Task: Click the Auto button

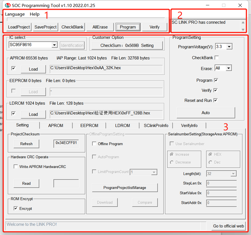Action: 206,113
